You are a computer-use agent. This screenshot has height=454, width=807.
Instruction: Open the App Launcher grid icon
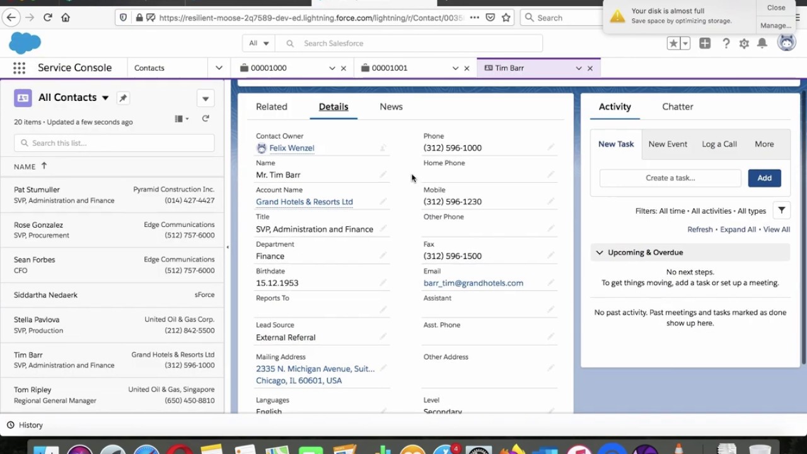point(19,68)
